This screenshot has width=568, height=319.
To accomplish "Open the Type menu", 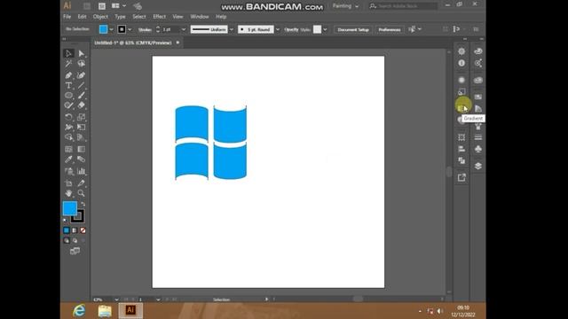I will point(120,17).
